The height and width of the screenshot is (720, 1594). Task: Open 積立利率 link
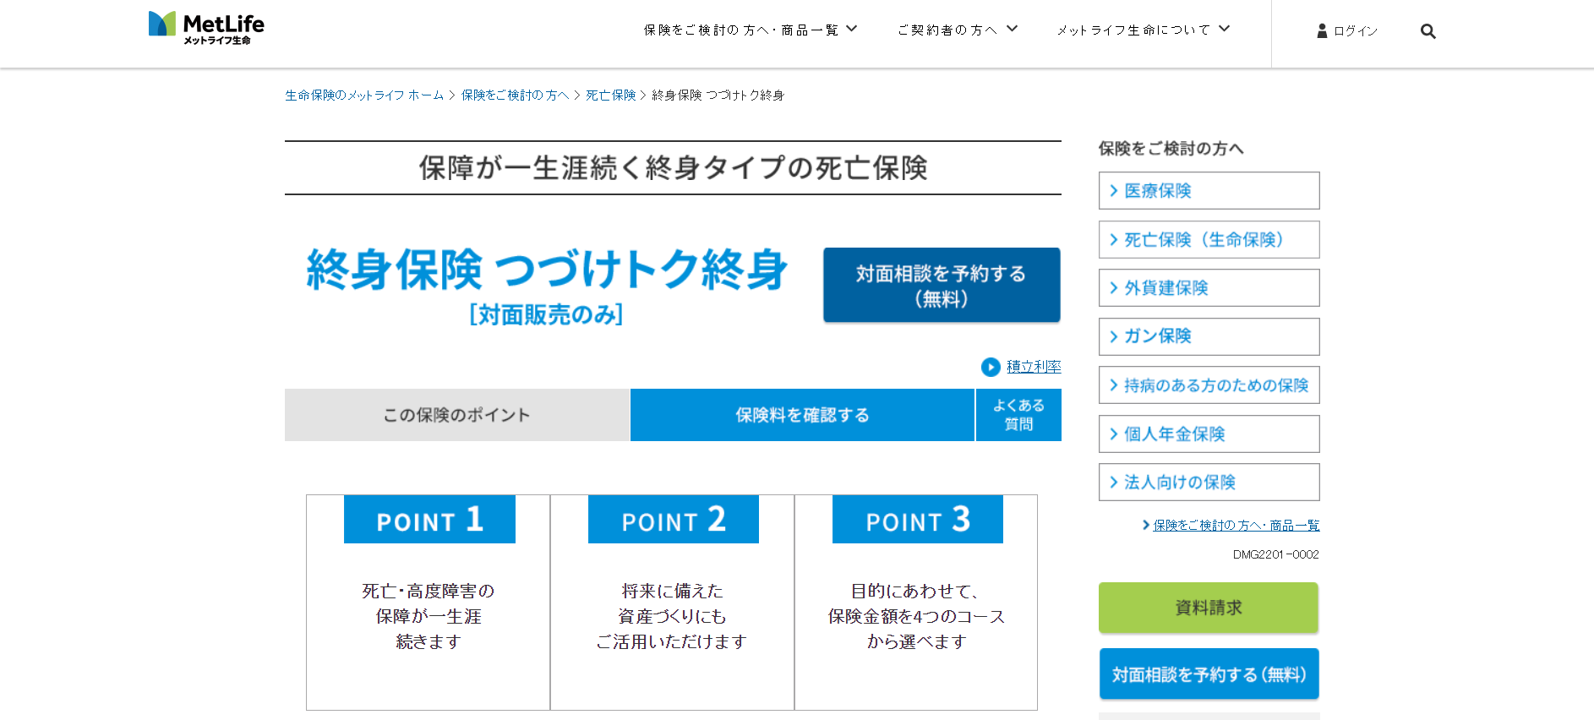pos(1034,367)
